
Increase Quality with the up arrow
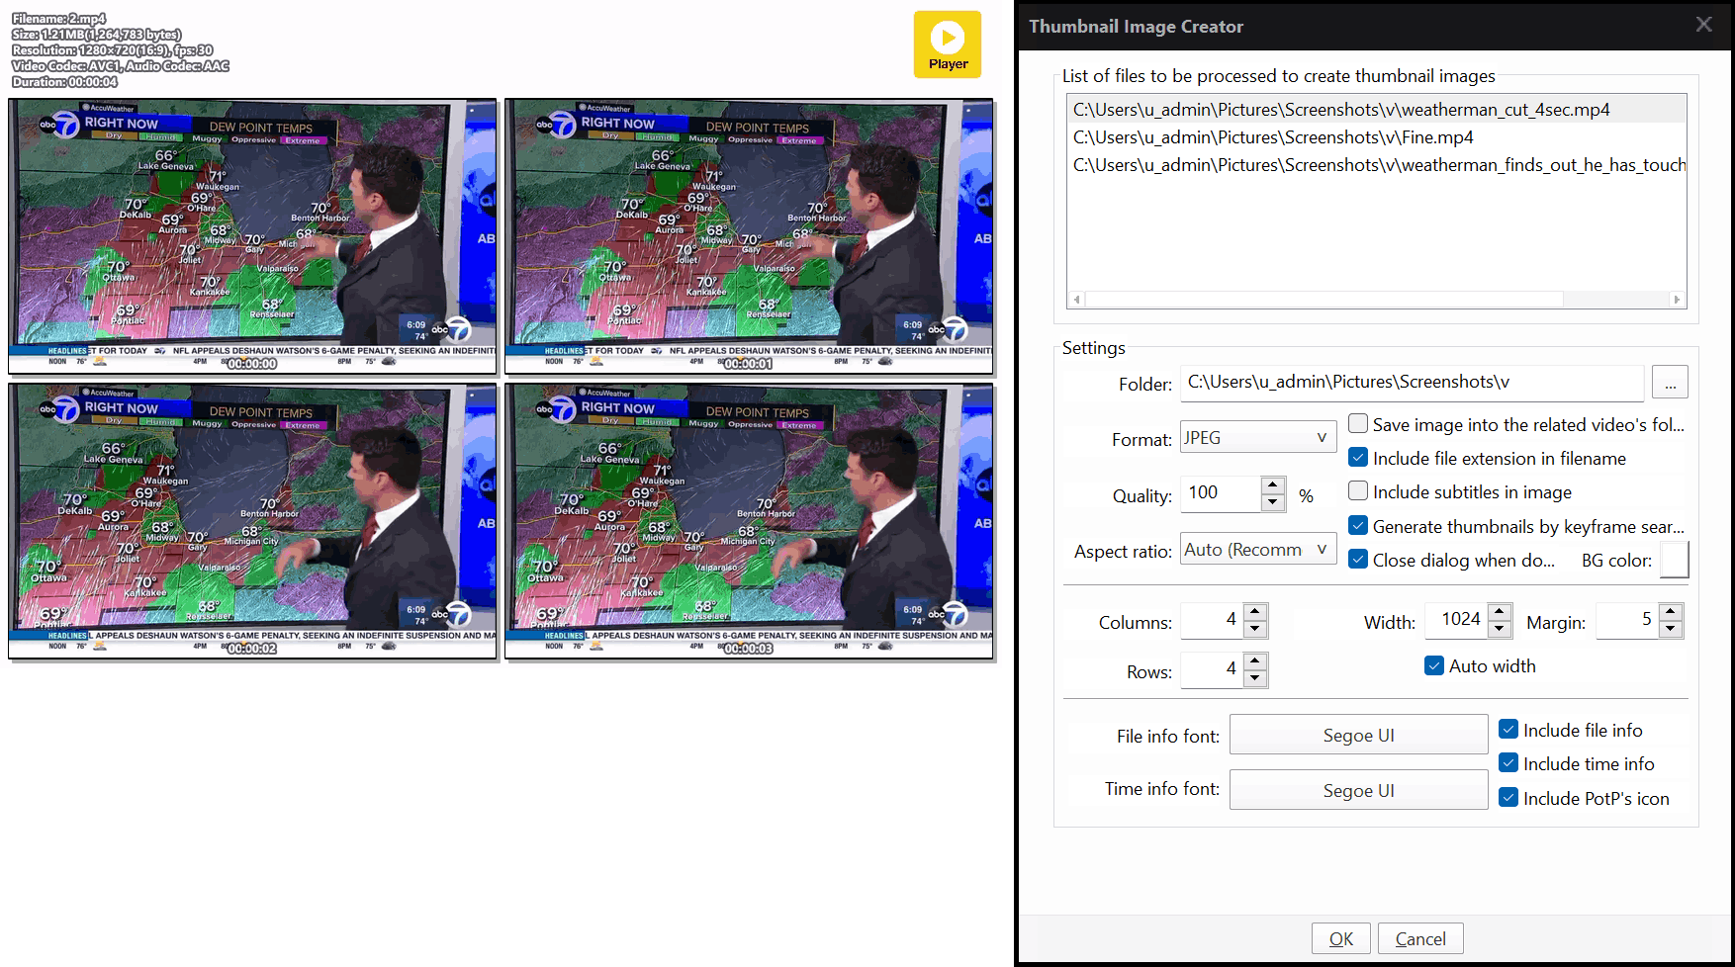point(1273,484)
